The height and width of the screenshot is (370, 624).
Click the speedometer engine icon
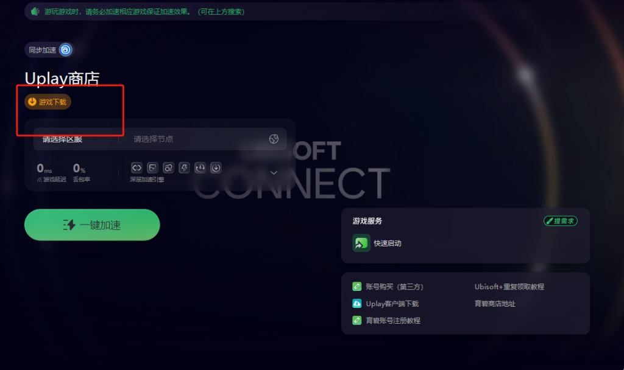point(200,168)
